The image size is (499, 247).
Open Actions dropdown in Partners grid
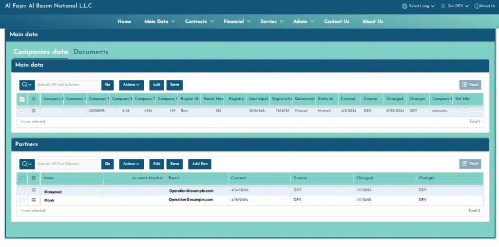pos(132,164)
